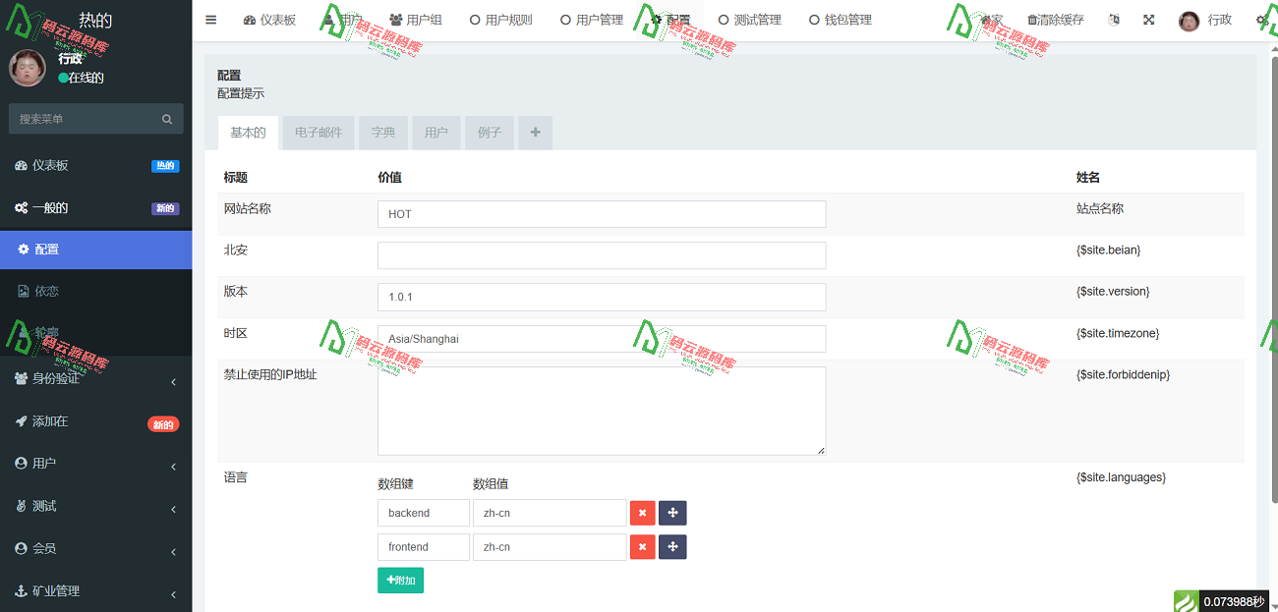The width and height of the screenshot is (1278, 612).
Task: Open the 清除缓存 trash option
Action: 1056,20
